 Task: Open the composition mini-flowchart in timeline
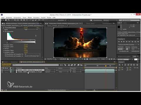[61, 65]
